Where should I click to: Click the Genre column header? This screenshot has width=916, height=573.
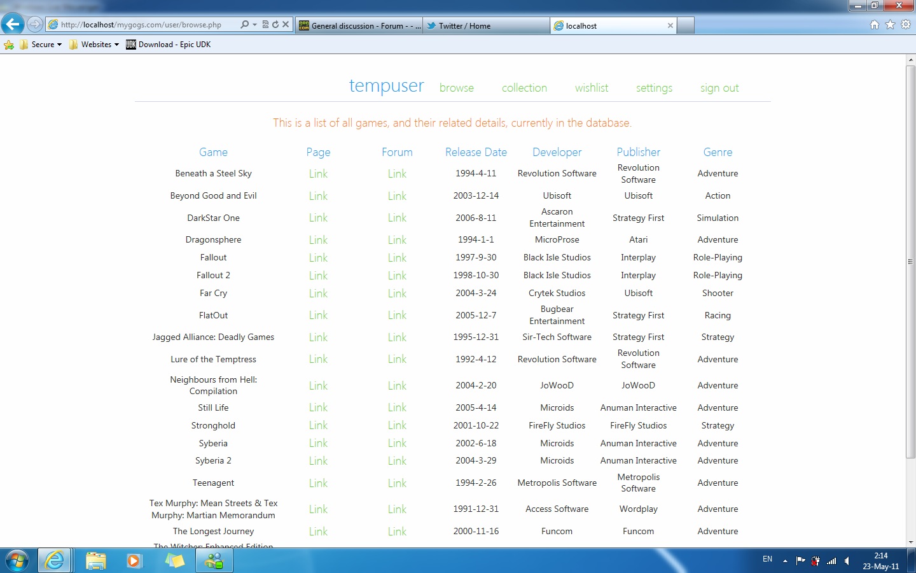718,152
